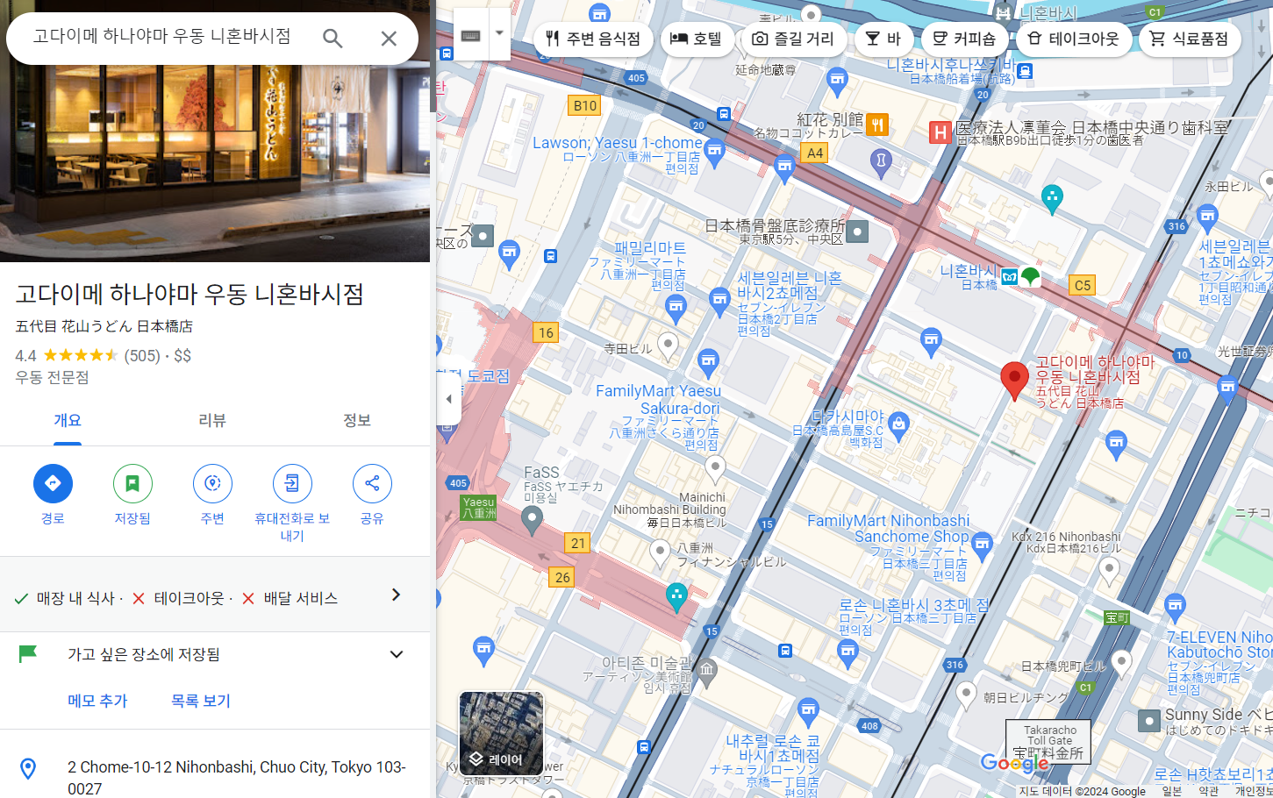Click the search magnifier icon
The height and width of the screenshot is (798, 1273).
[333, 39]
